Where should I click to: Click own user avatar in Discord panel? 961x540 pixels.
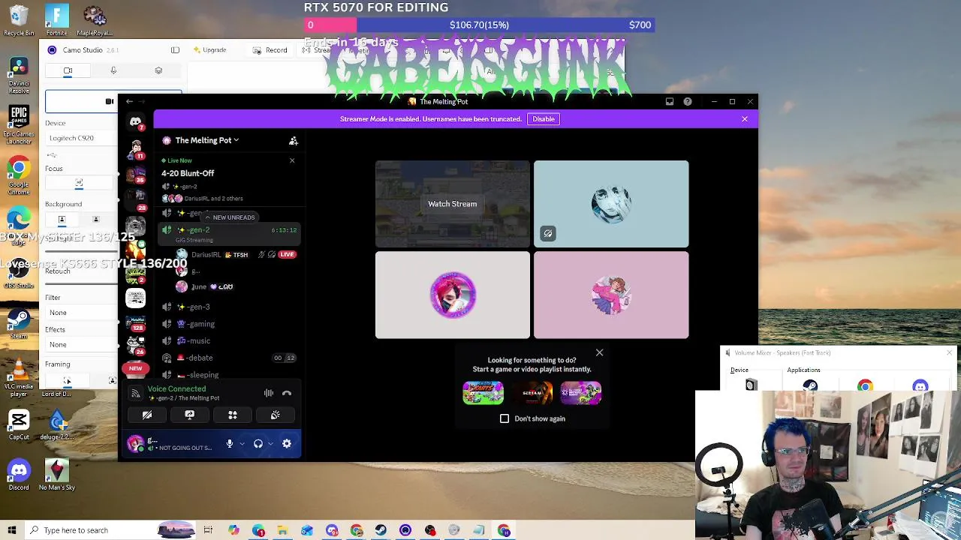[136, 444]
